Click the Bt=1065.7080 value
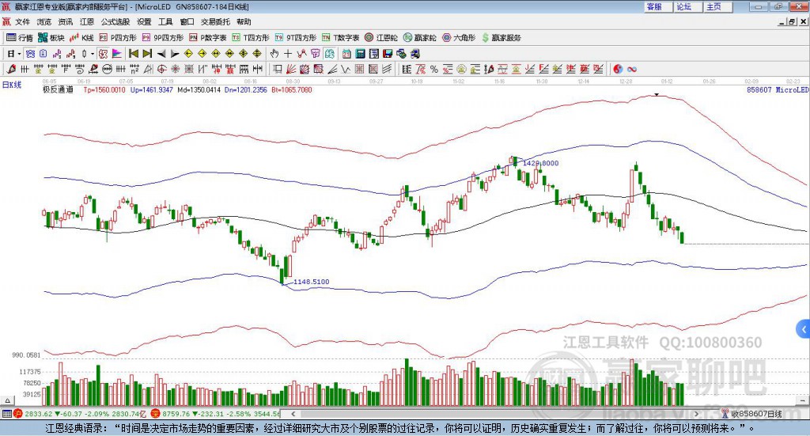810x436 pixels. 292,90
